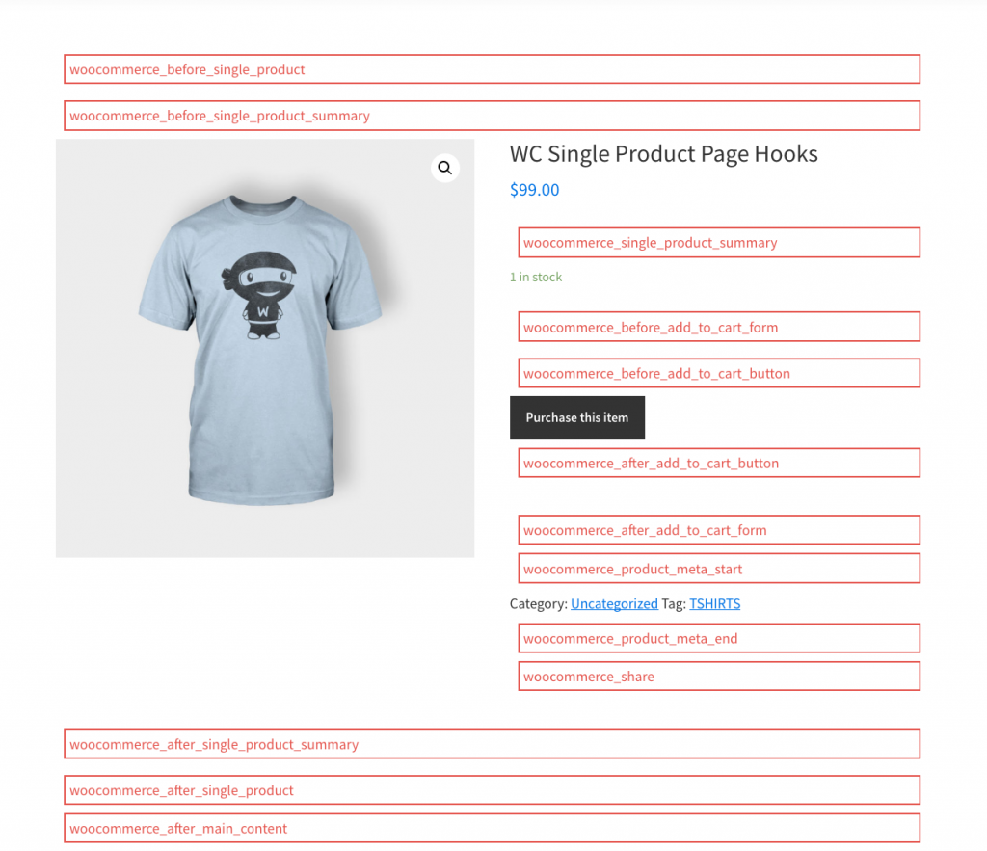This screenshot has width=987, height=851.
Task: Click the woocommerce_after_add_to_cart_form hook box
Action: pos(719,530)
